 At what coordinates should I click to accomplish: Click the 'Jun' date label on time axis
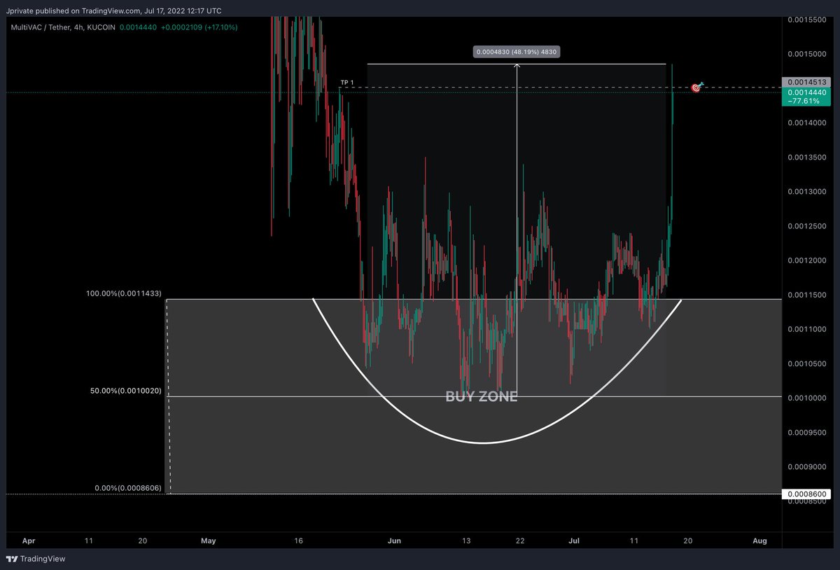coord(394,541)
